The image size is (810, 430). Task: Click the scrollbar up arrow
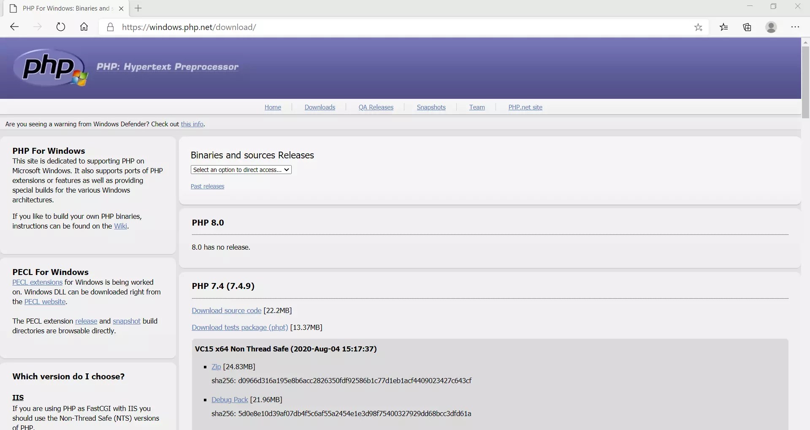point(805,42)
